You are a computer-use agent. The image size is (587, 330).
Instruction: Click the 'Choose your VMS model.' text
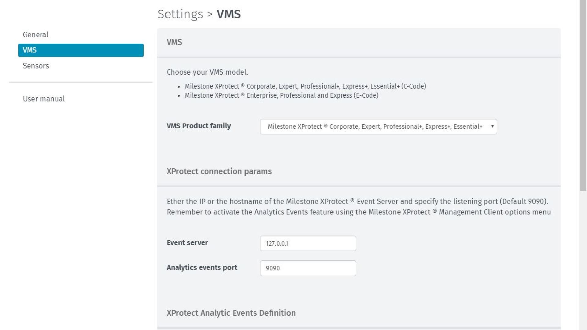coord(207,72)
